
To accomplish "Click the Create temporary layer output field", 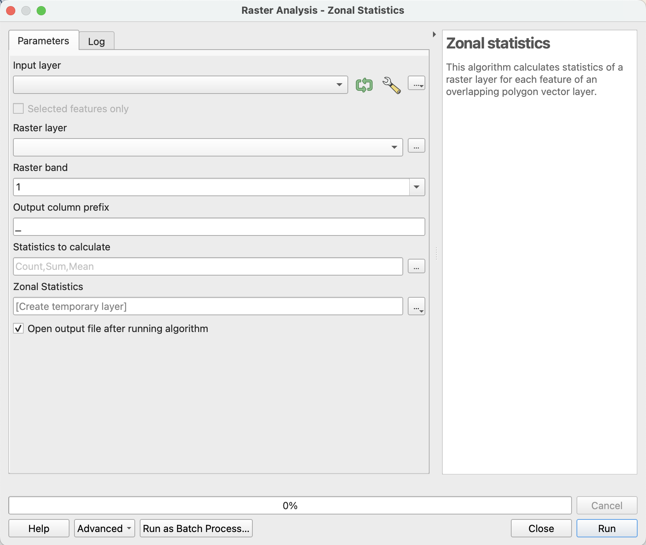I will [208, 306].
